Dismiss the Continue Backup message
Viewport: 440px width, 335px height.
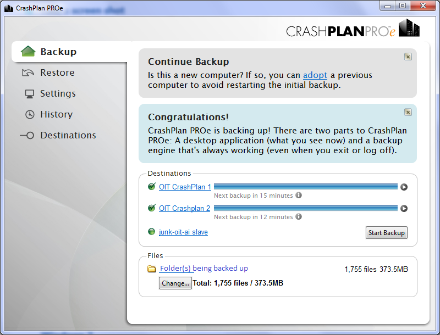[408, 57]
